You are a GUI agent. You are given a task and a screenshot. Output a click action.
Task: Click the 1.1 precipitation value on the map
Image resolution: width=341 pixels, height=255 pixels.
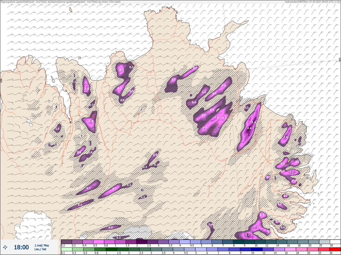[256, 227]
